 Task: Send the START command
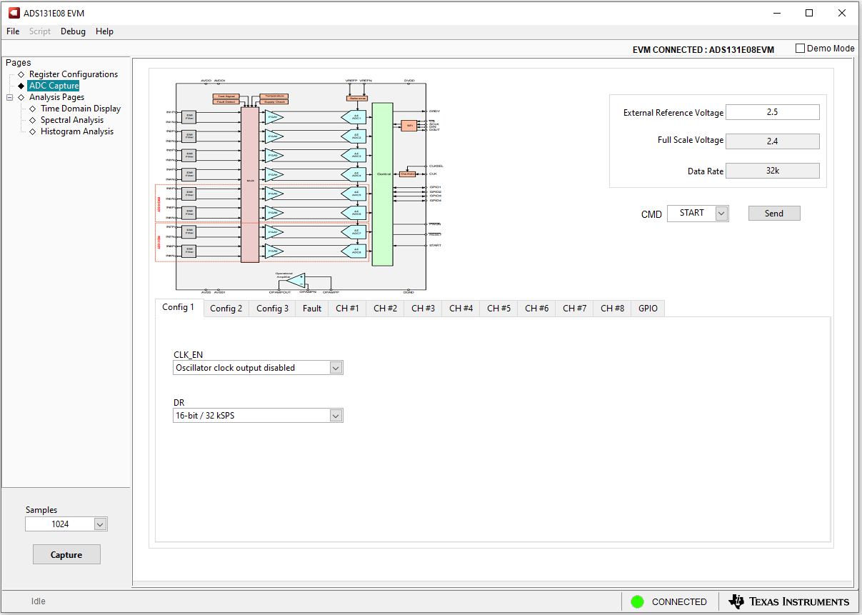click(x=774, y=213)
